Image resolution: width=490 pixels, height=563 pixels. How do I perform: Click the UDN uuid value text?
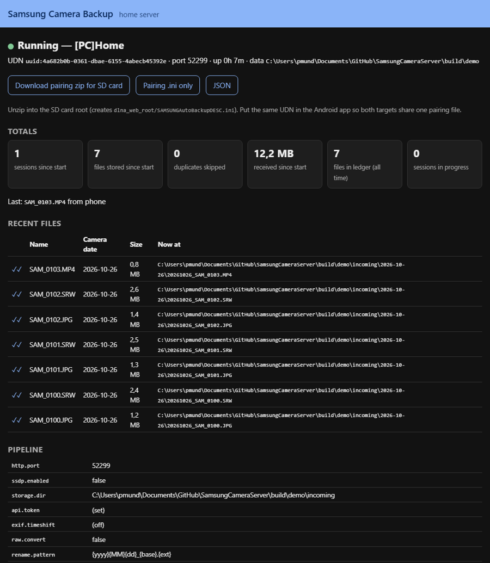96,61
